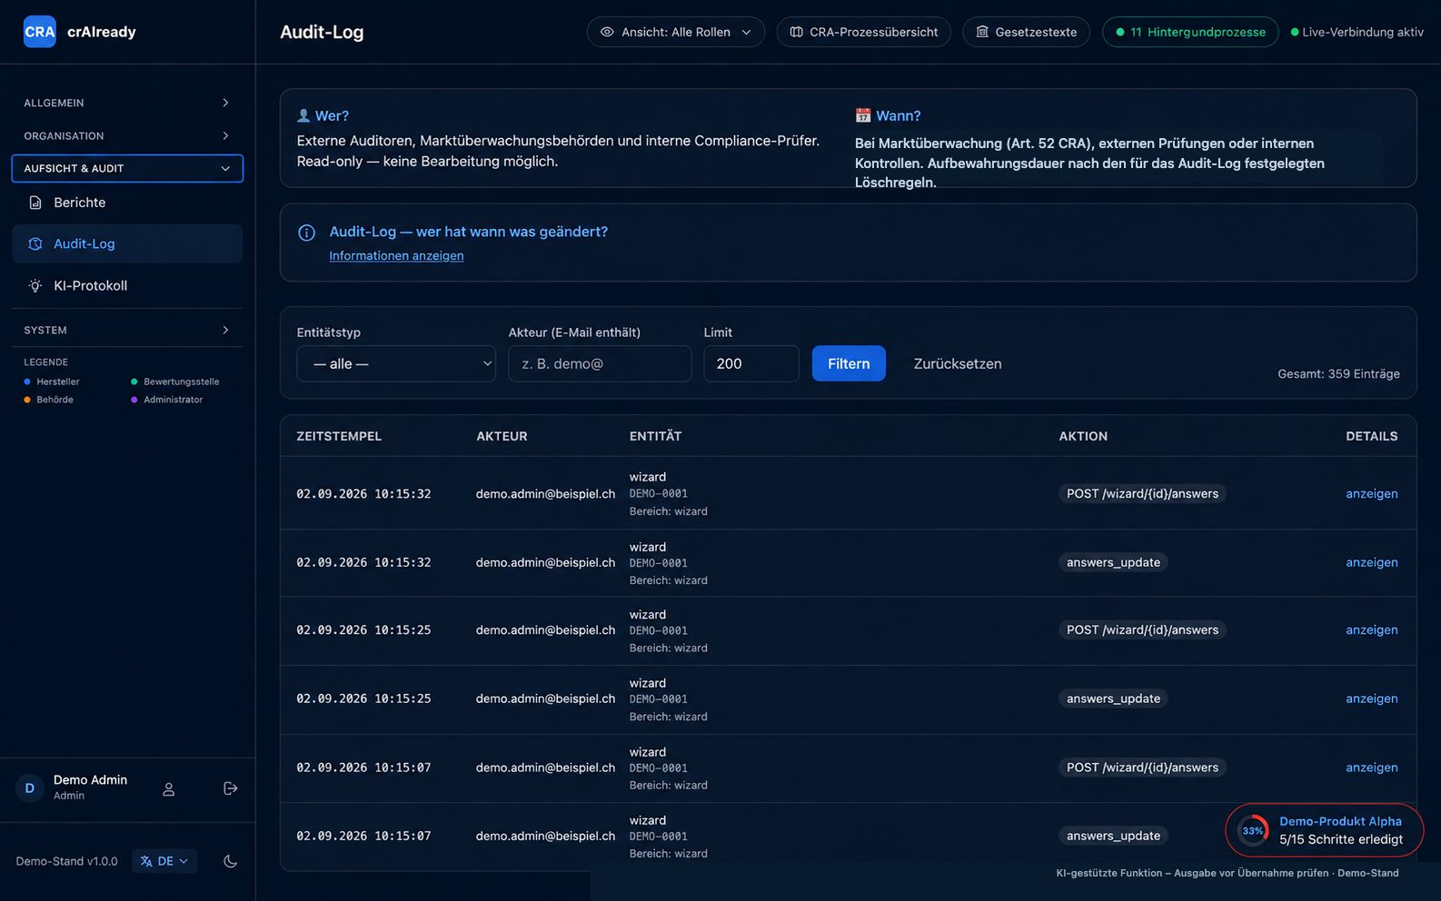Open Gesetzestexte

coord(1026,32)
